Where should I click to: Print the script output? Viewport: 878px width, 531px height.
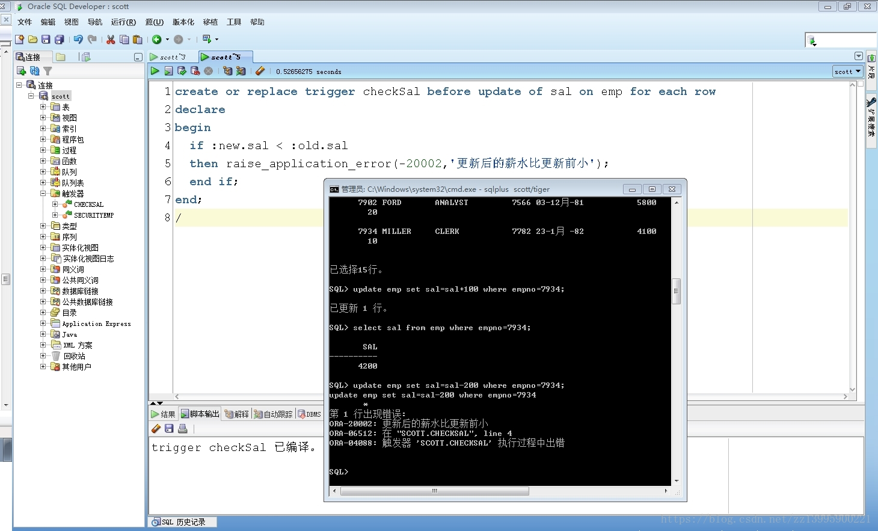(x=182, y=429)
